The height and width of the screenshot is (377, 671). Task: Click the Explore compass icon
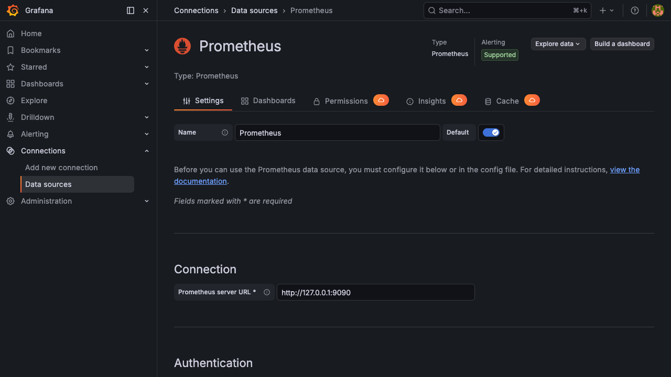click(x=10, y=101)
